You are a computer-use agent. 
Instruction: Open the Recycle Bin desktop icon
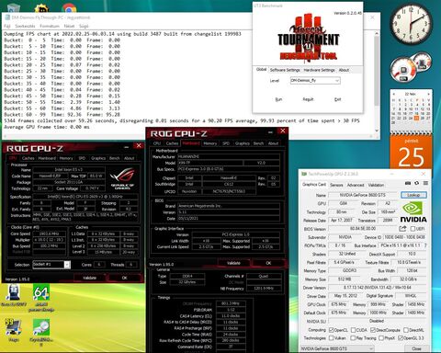pyautogui.click(x=13, y=8)
